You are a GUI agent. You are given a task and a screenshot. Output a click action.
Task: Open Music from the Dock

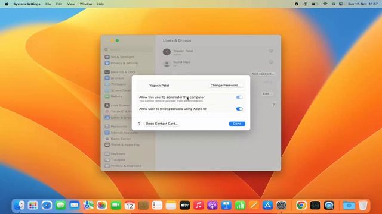pos(199,205)
